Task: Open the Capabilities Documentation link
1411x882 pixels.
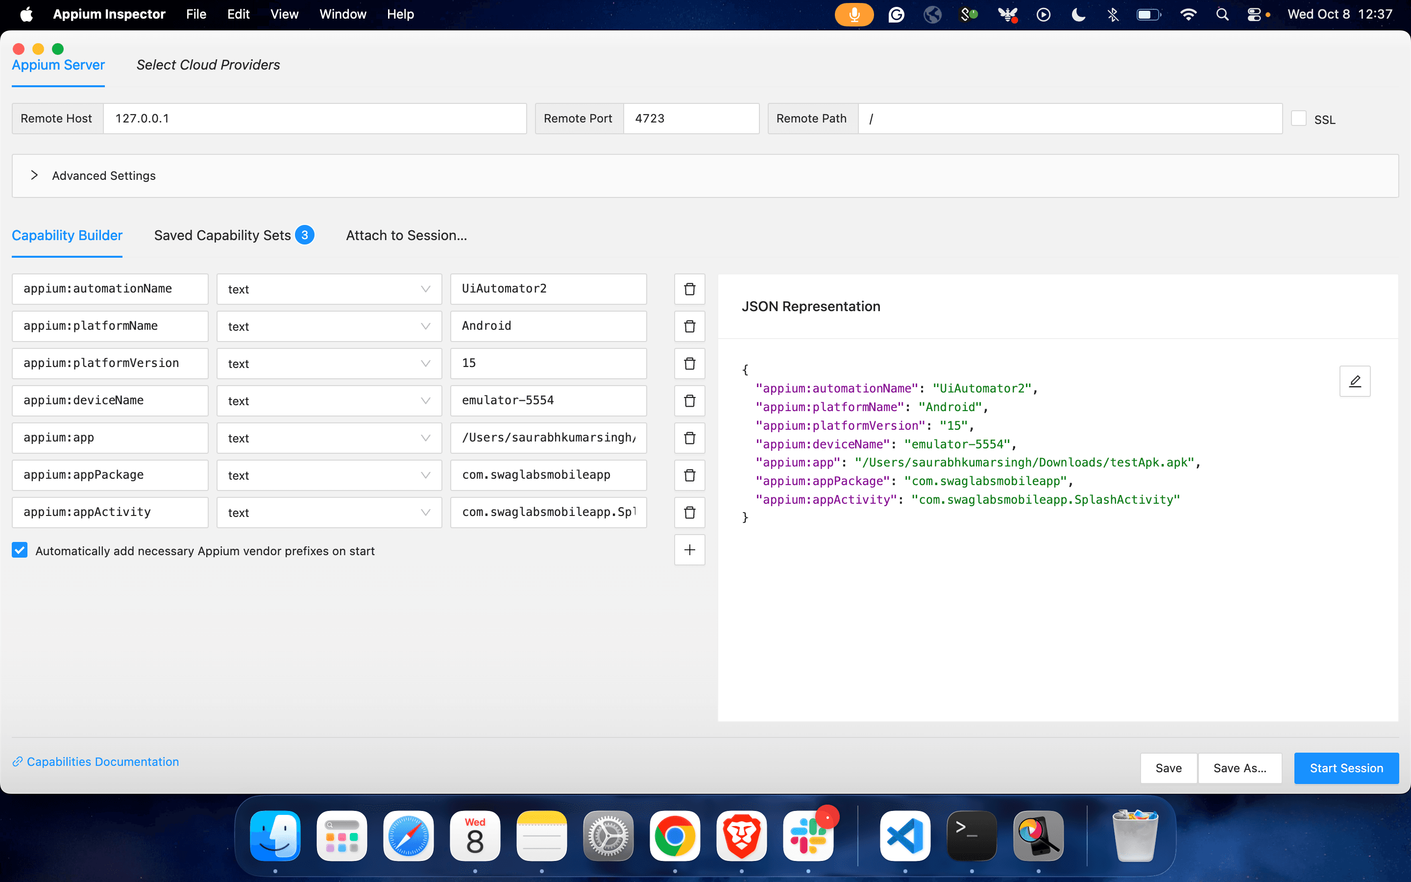Action: tap(102, 761)
